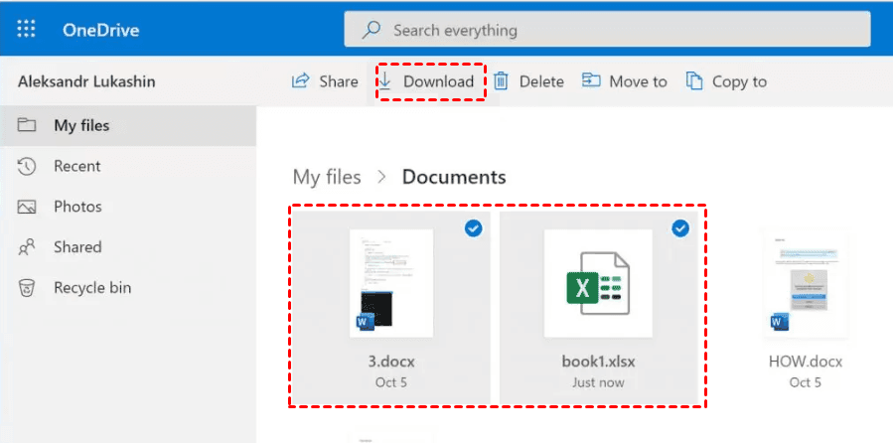This screenshot has width=893, height=443.
Task: Click the Move to label
Action: pyautogui.click(x=638, y=82)
